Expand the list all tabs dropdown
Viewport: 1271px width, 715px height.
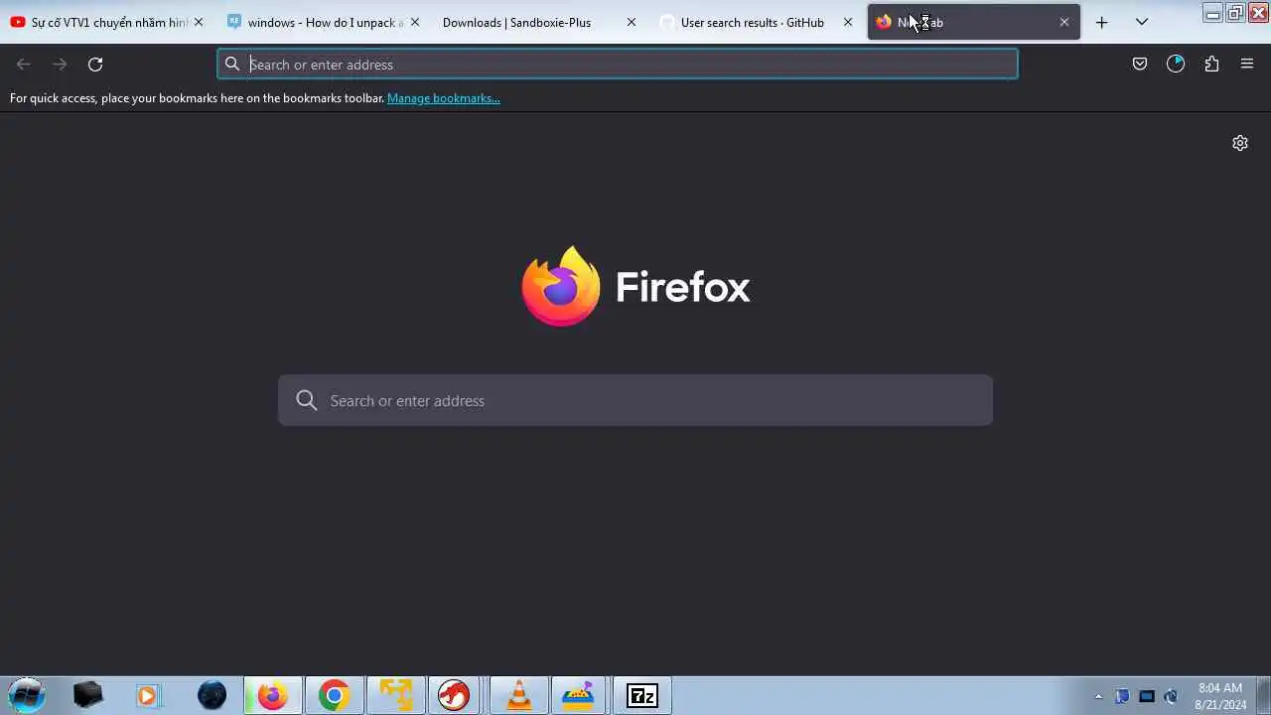click(x=1141, y=22)
